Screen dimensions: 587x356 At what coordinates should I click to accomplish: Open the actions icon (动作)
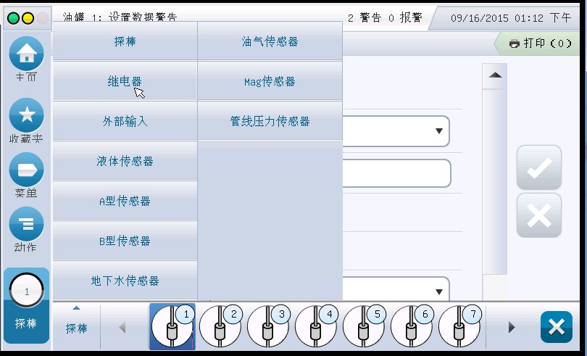pos(26,225)
